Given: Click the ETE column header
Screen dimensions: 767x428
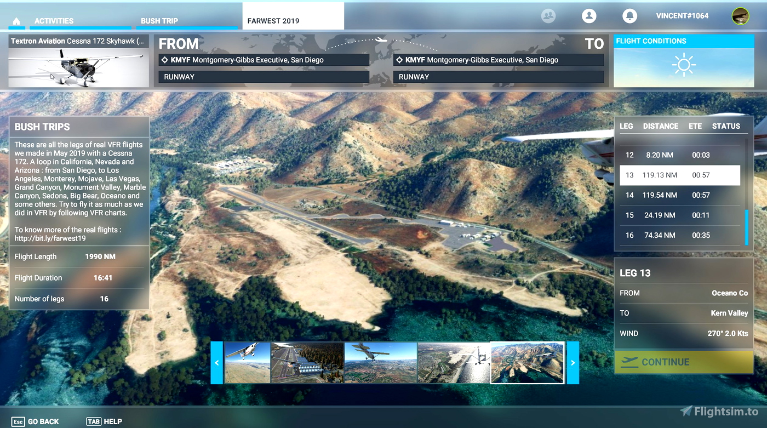Looking at the screenshot, I should tap(695, 126).
